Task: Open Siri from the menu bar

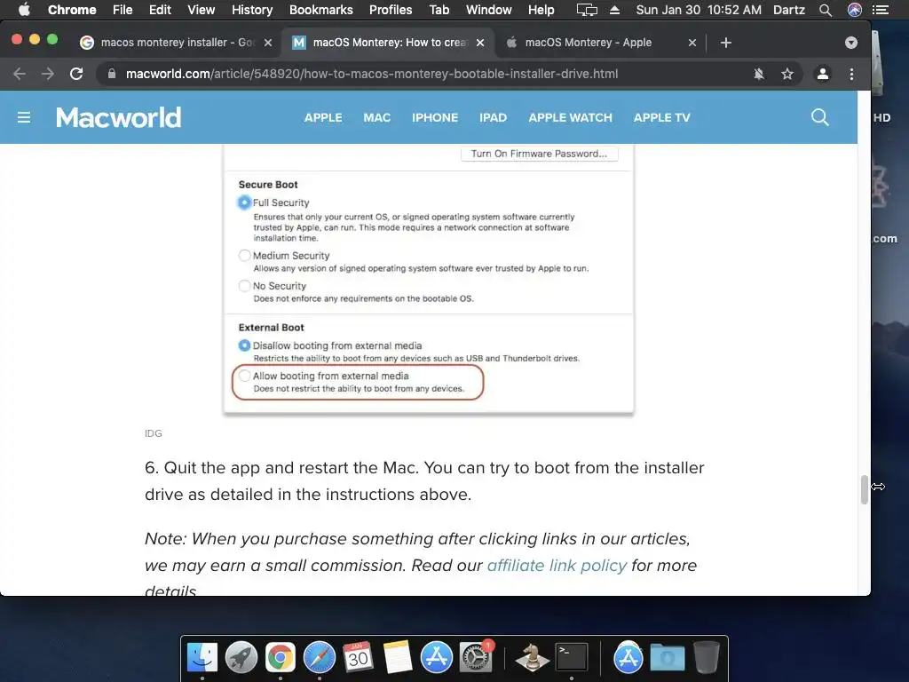Action: pos(854,10)
